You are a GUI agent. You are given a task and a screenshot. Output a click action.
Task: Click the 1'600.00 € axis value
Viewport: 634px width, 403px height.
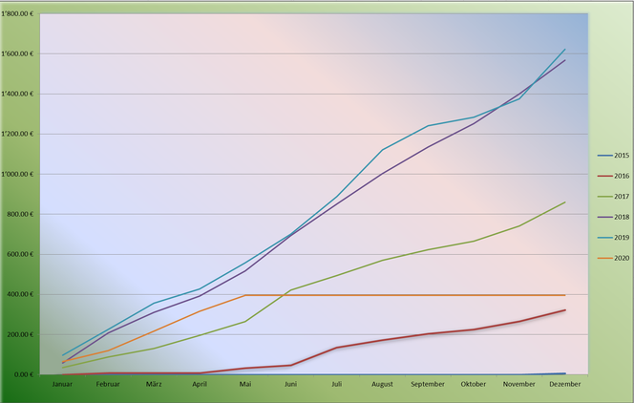17,54
